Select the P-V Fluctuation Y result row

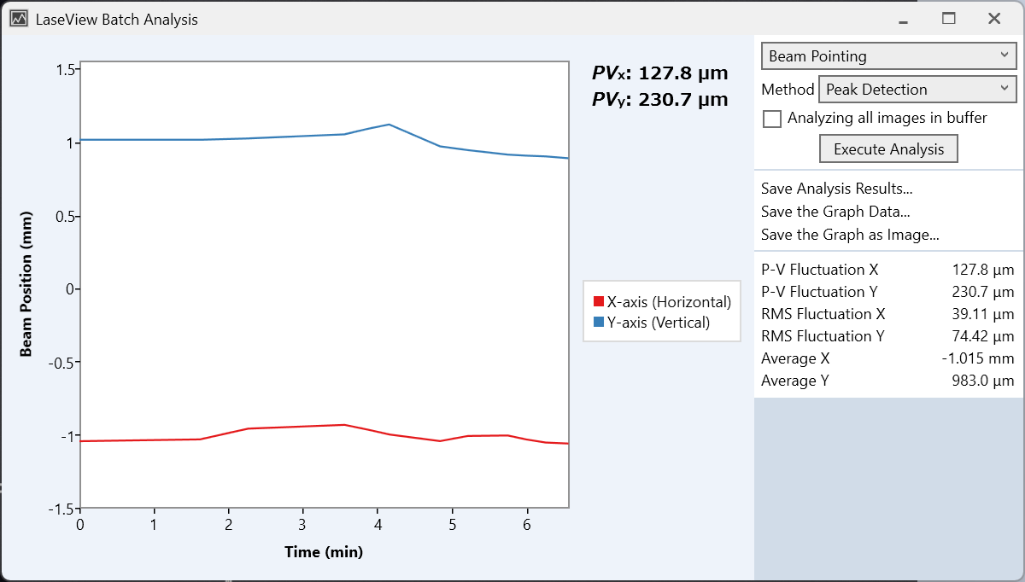(887, 292)
